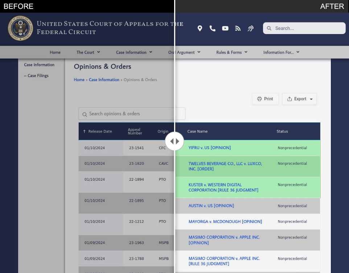Expand the Rules & Forms menu
Viewport: 349px width, 273px height.
(232, 52)
